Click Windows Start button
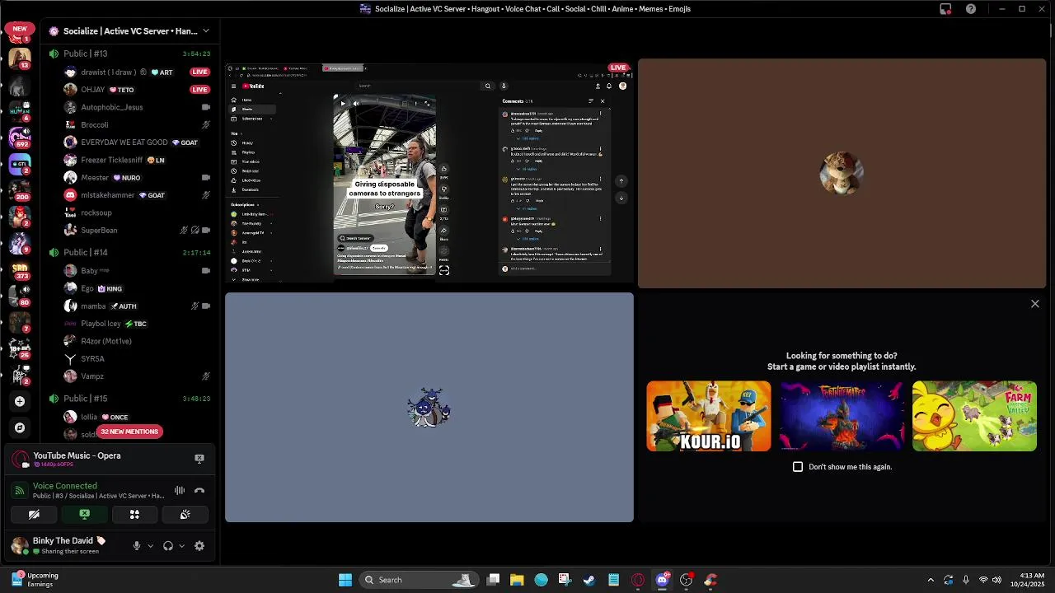The width and height of the screenshot is (1055, 593). [x=345, y=580]
